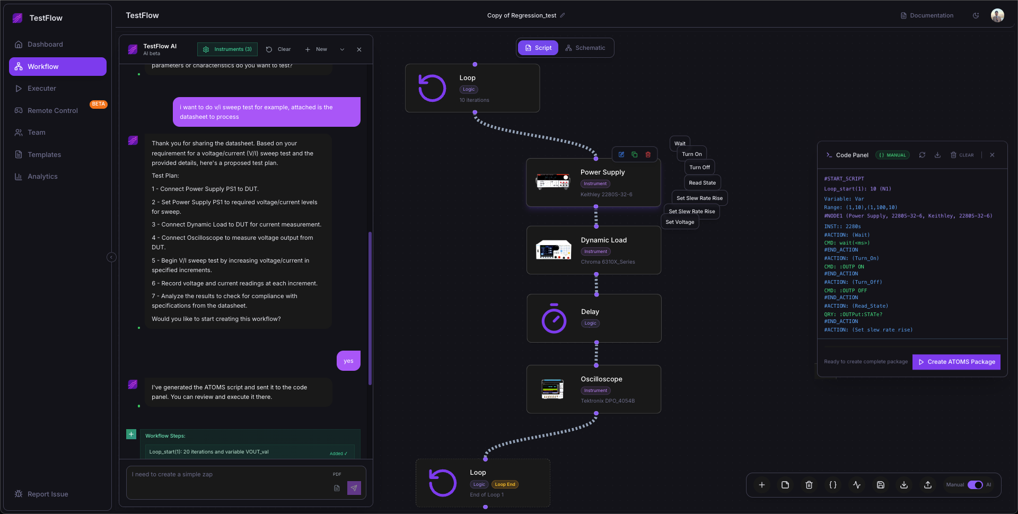Add a new node with the plus icon
This screenshot has height=514, width=1018.
762,485
